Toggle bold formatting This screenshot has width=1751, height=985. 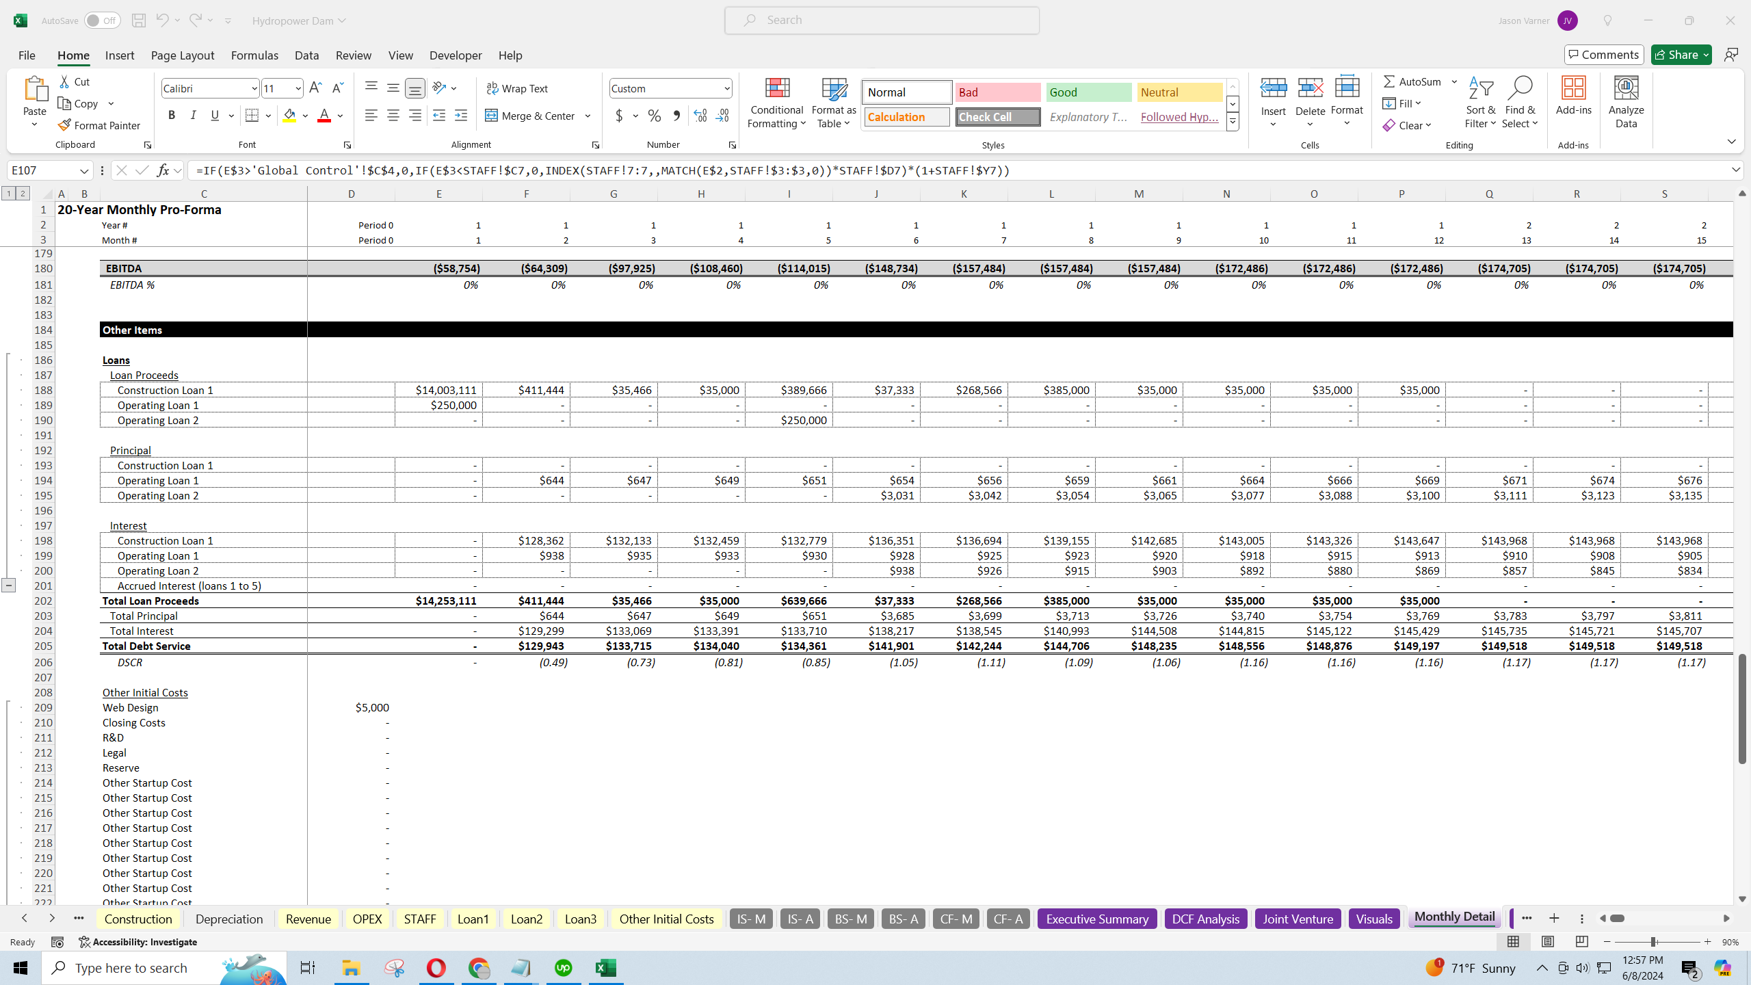(172, 116)
